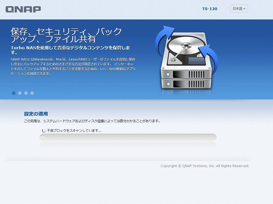Click the Turbo NAS subtitle text
The image size is (273, 204).
click(70, 50)
